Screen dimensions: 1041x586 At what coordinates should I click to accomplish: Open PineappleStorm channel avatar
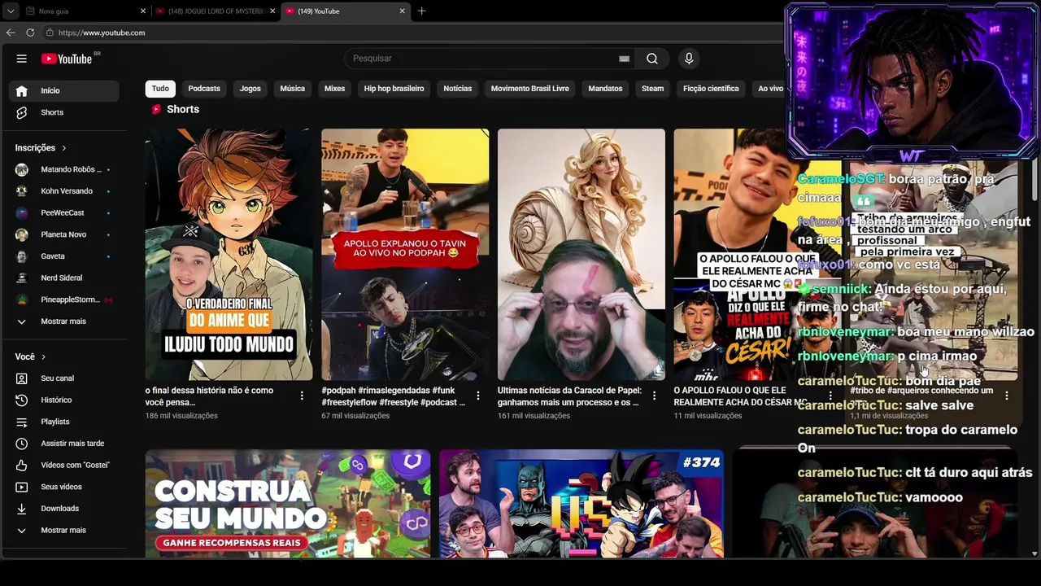point(22,300)
